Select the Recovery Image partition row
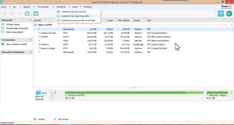The width and height of the screenshot is (234, 125). click(134, 48)
